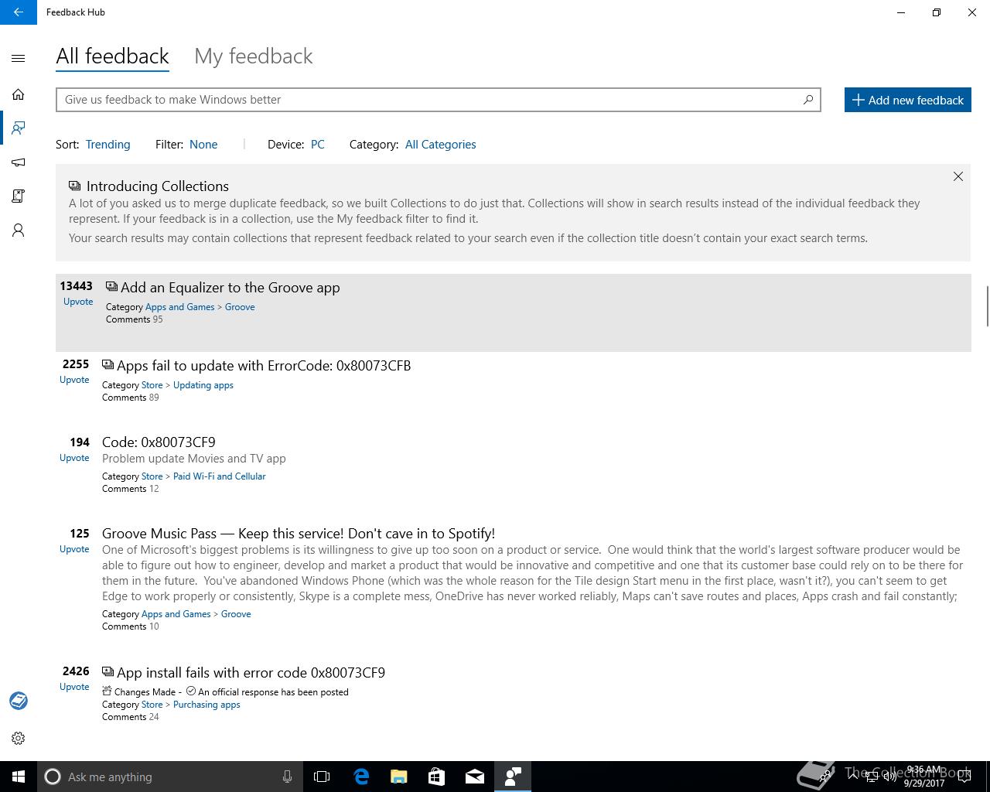Open Groove Music Pass feedback title
This screenshot has height=792, width=990.
click(x=299, y=534)
